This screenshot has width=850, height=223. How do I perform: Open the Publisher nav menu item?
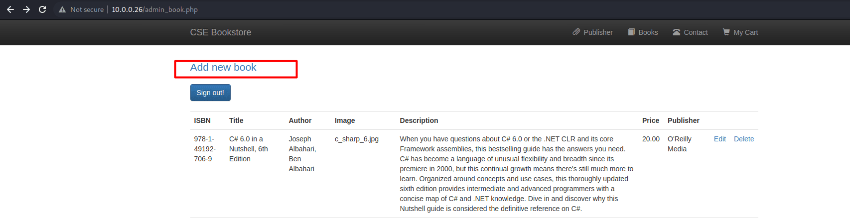[593, 32]
